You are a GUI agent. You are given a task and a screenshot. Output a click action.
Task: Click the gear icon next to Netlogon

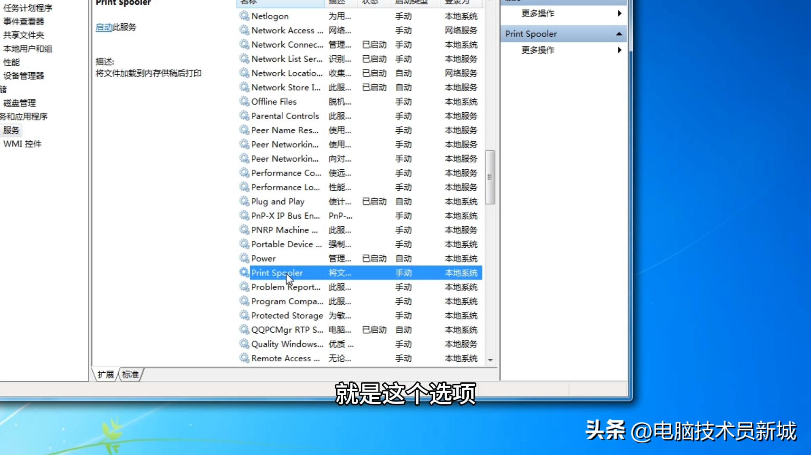pyautogui.click(x=244, y=16)
